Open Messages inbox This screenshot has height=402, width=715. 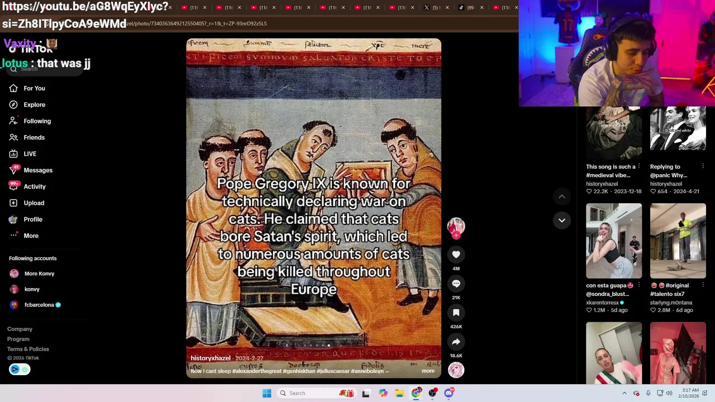tap(30, 170)
